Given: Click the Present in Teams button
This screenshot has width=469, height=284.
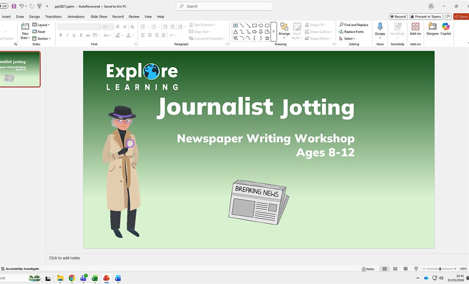Looking at the screenshot, I should [x=425, y=17].
